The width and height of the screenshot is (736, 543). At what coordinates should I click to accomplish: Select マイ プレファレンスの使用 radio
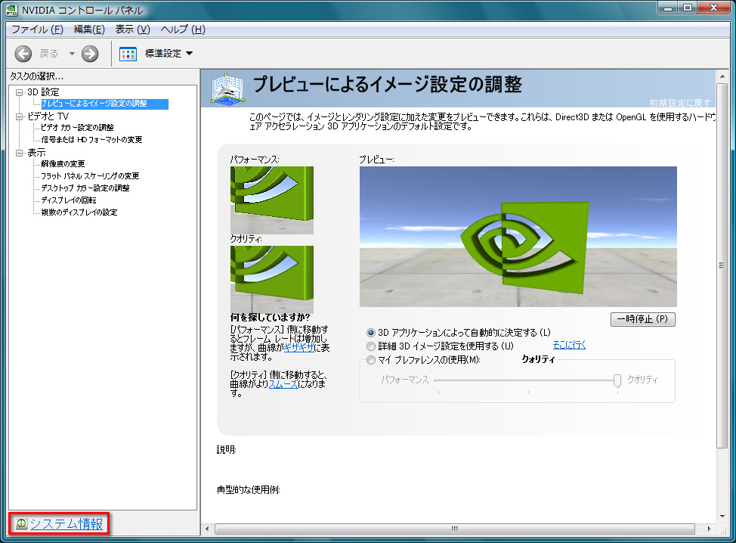click(x=371, y=360)
